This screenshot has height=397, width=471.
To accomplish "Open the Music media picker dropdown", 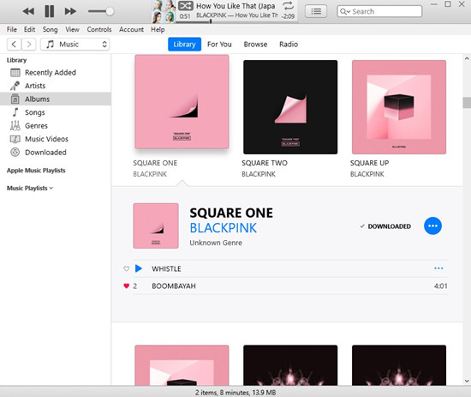I will pos(75,45).
